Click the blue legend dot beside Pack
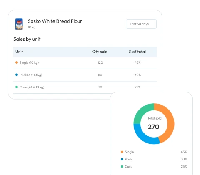 click(x=122, y=159)
